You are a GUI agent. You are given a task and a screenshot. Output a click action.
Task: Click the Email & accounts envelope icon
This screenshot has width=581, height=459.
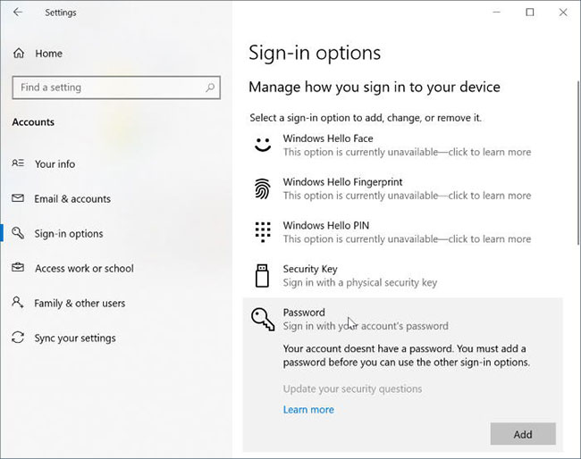point(18,198)
